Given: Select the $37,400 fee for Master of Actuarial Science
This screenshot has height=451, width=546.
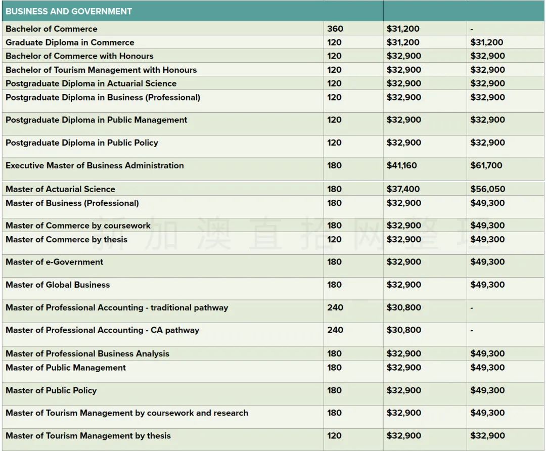Looking at the screenshot, I should tap(403, 189).
